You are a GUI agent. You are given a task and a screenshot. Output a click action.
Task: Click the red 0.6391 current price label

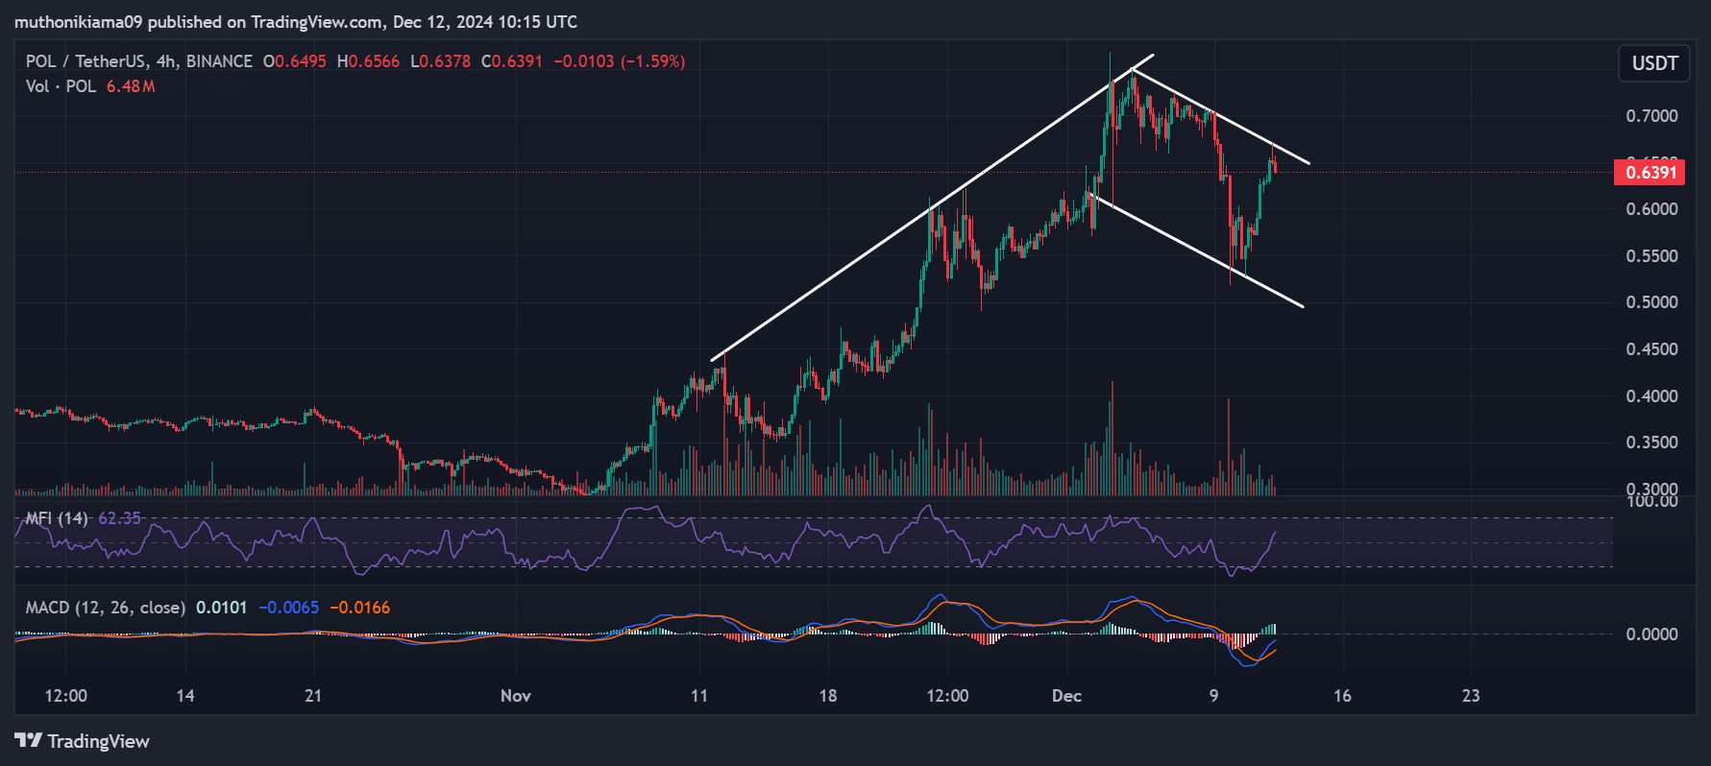point(1650,173)
